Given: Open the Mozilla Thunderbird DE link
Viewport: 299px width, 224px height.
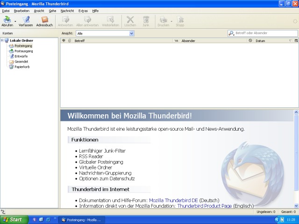Looking at the screenshot, I should 173,200.
